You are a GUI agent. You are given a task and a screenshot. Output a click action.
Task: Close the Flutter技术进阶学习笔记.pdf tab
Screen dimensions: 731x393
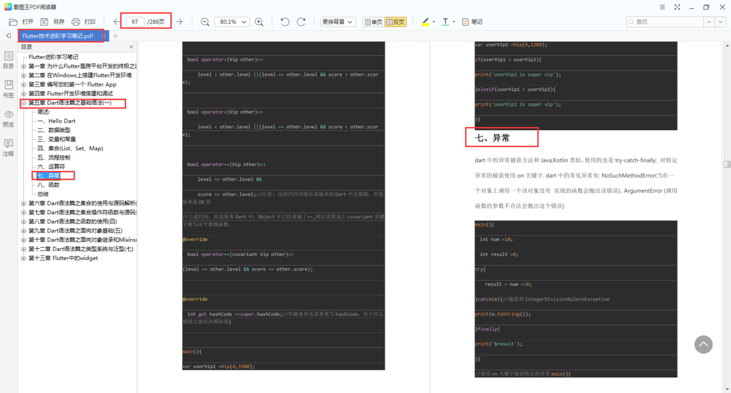[x=103, y=36]
